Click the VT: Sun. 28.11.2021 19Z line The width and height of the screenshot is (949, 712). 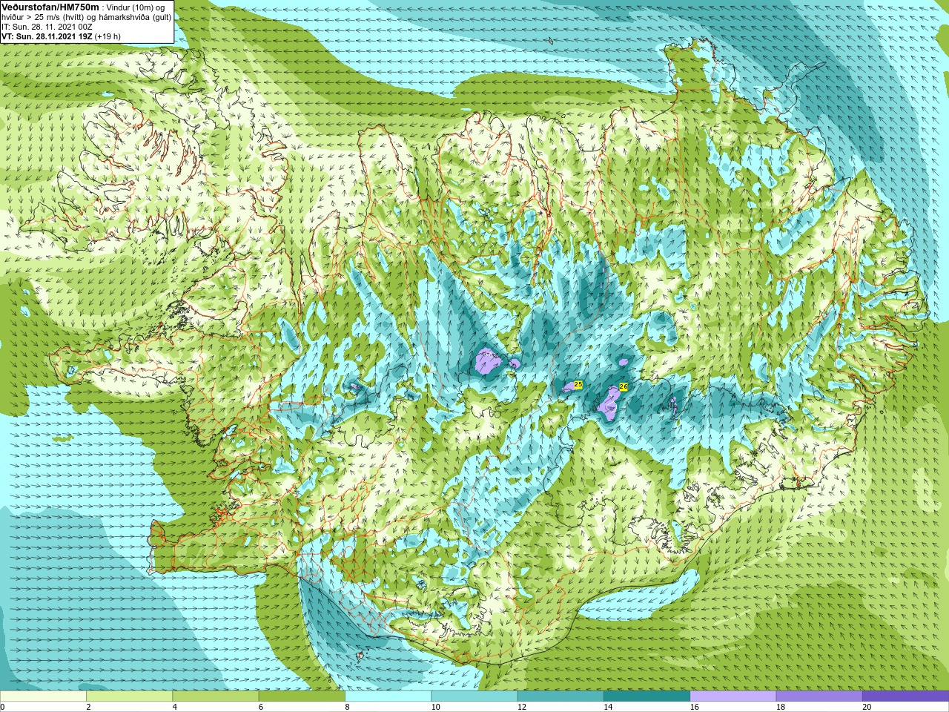coord(61,36)
